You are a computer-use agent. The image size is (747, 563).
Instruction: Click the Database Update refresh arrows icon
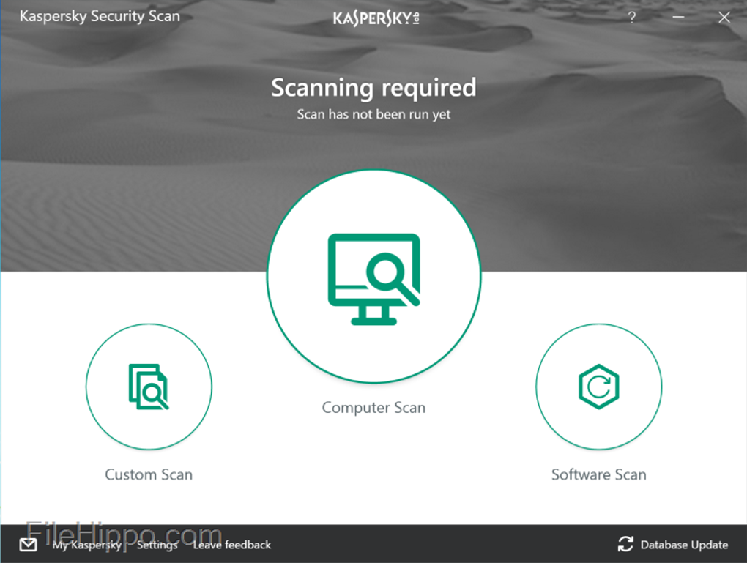click(x=625, y=544)
